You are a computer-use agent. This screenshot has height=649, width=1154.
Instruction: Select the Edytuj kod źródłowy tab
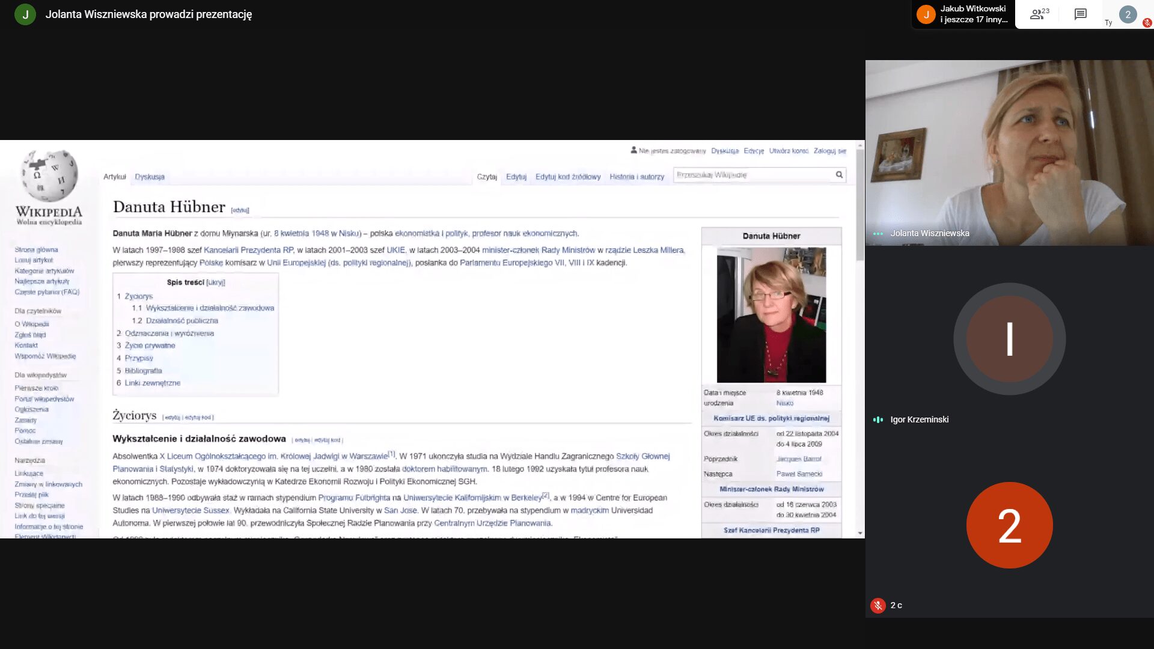tap(568, 177)
